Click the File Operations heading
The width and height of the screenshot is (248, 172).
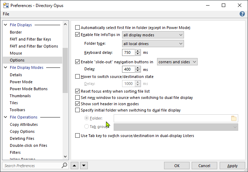(23, 117)
